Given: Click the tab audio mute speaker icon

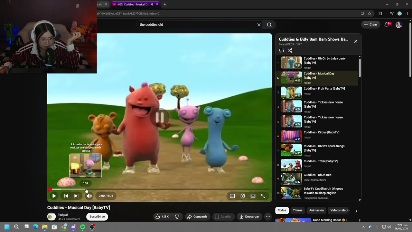Looking at the screenshot, I should click(152, 5).
